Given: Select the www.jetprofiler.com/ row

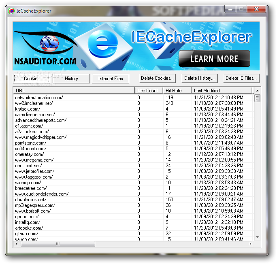Looking at the screenshot, I should pyautogui.click(x=134, y=171).
